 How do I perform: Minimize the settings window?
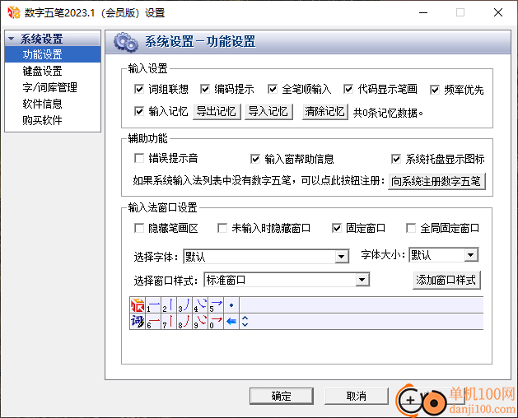[423, 12]
